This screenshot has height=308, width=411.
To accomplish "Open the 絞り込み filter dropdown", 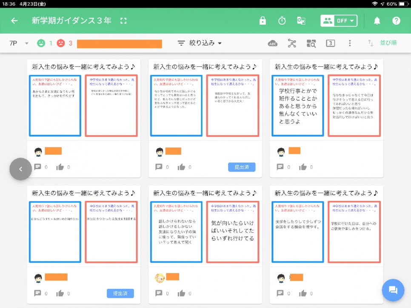I will pyautogui.click(x=200, y=43).
